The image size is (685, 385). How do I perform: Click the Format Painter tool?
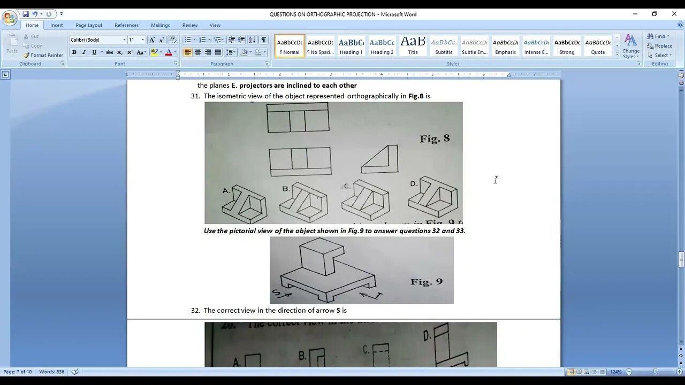coord(43,55)
